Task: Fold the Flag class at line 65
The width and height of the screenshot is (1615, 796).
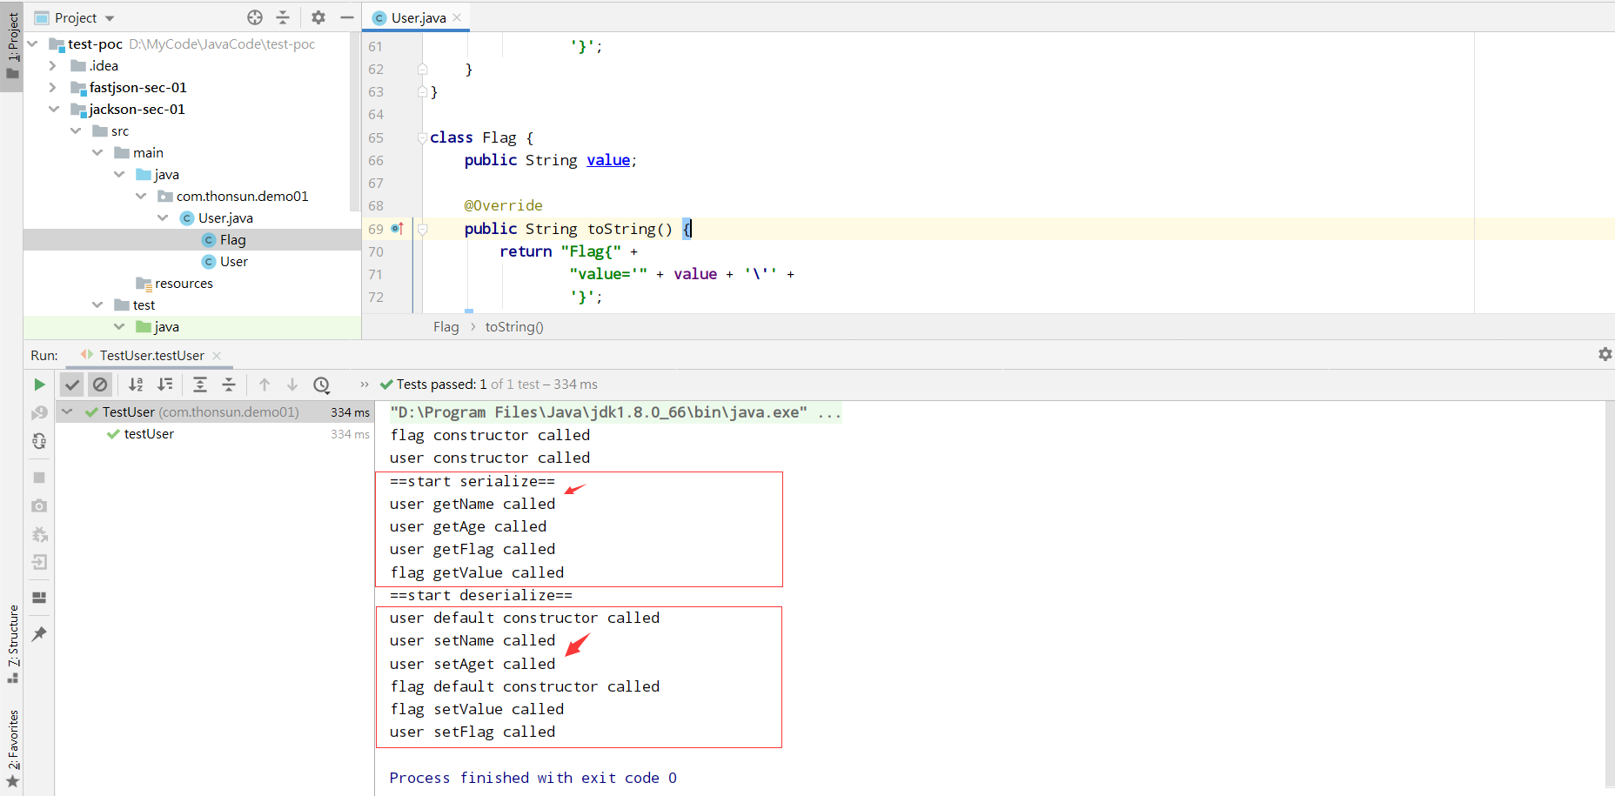Action: click(422, 137)
